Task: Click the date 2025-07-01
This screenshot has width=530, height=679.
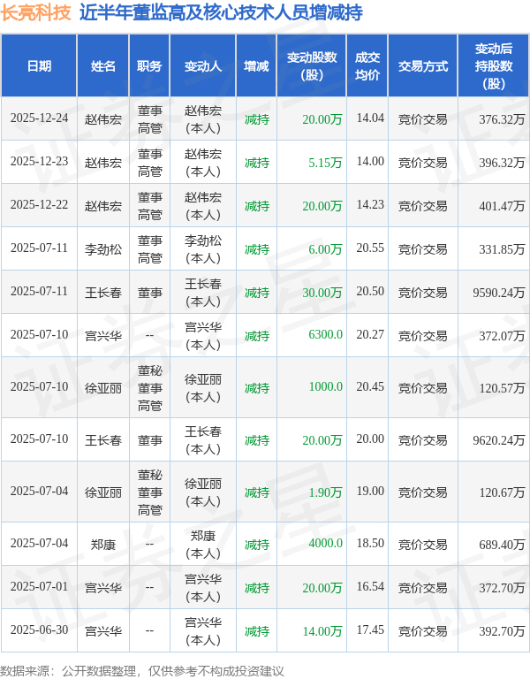Action: 40,587
